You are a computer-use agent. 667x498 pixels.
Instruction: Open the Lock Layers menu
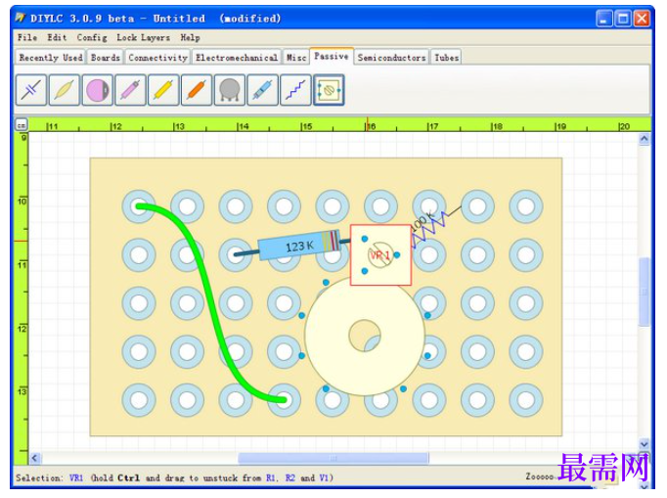click(x=144, y=37)
